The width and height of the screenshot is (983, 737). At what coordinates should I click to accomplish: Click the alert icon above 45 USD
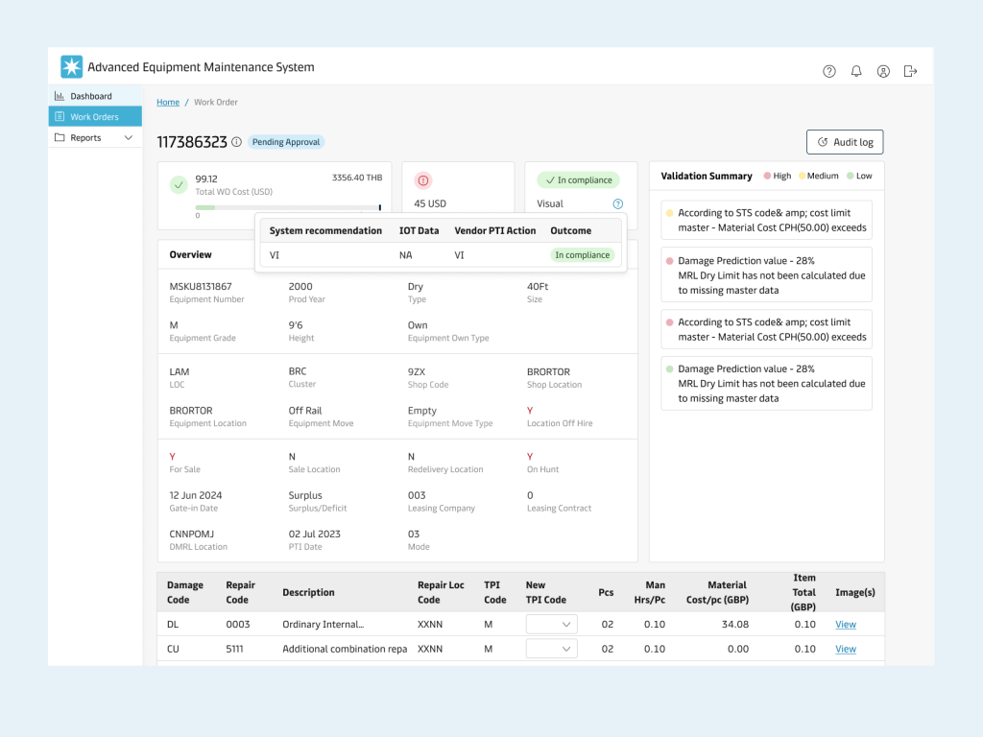tap(422, 180)
